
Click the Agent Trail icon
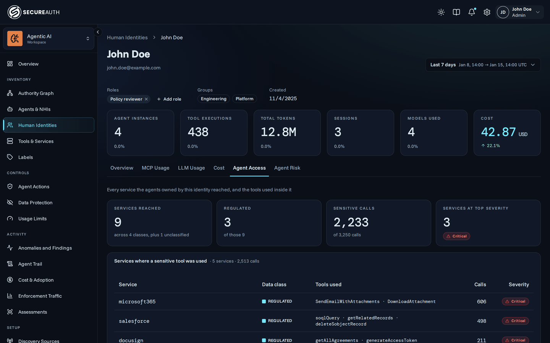coord(10,264)
